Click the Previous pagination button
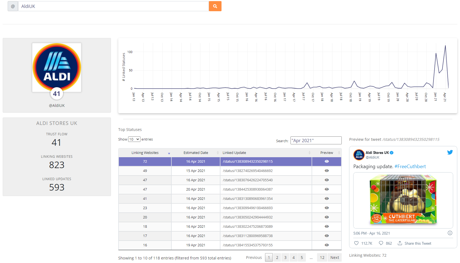The image size is (460, 263). pyautogui.click(x=254, y=258)
